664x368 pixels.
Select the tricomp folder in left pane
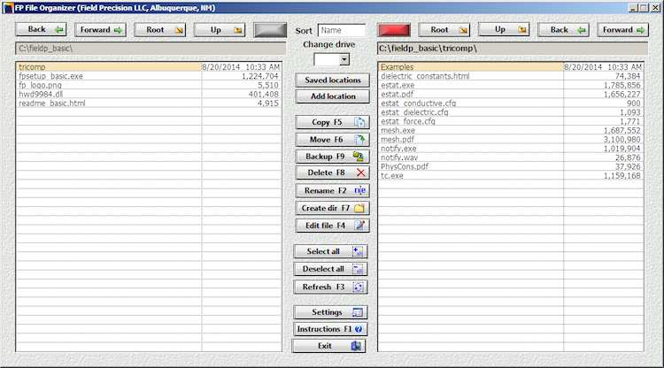(31, 66)
